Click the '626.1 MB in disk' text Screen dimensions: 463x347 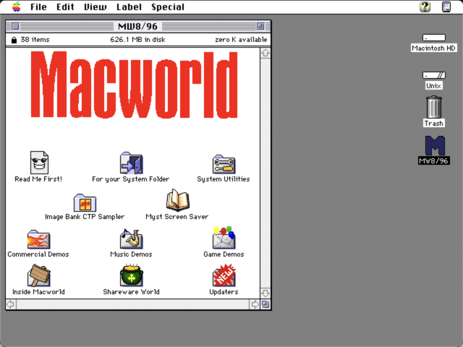137,40
